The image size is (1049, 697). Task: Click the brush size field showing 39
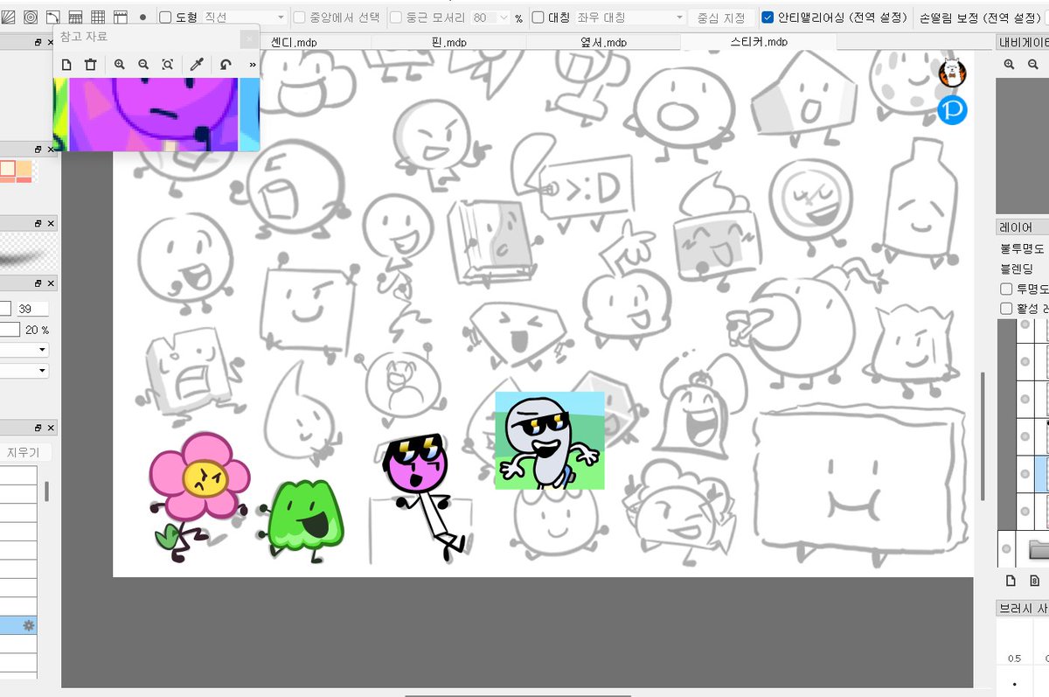32,309
